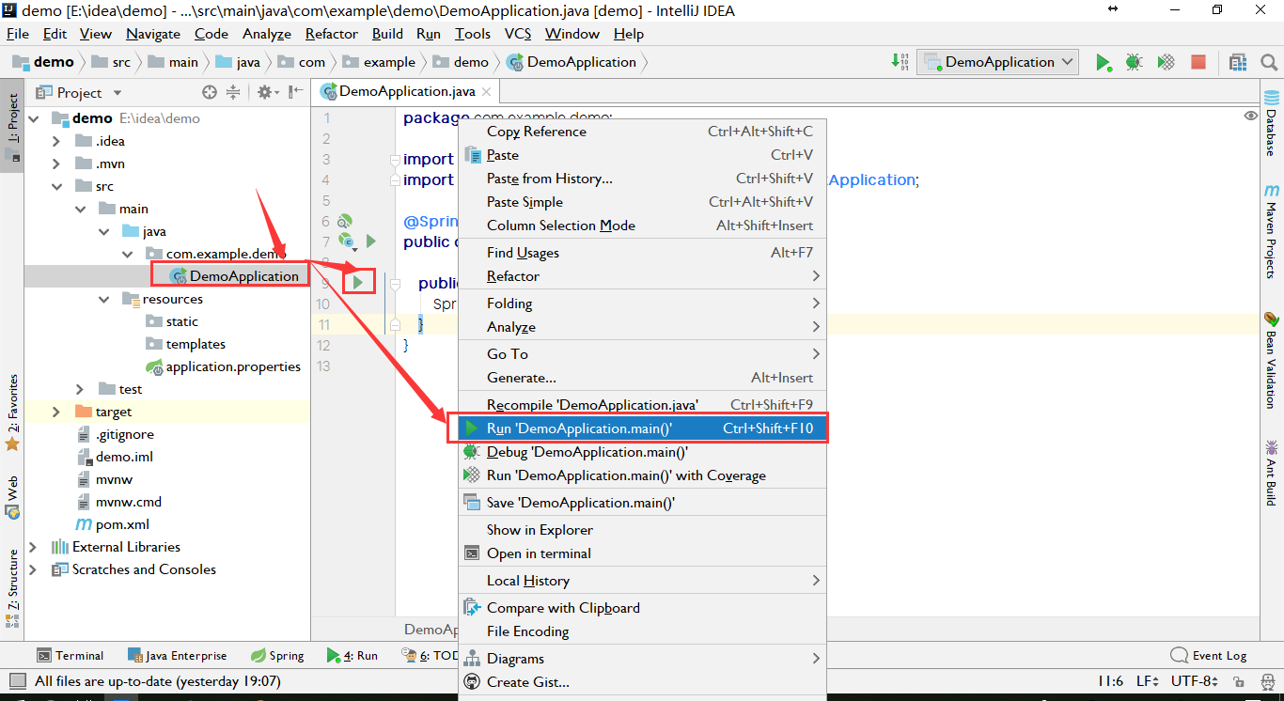1284x701 pixels.
Task: Click the run gutter arrow on line 7
Action: pyautogui.click(x=370, y=241)
